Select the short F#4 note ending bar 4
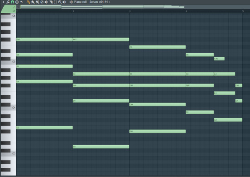250x177 pixels. [x=239, y=85]
